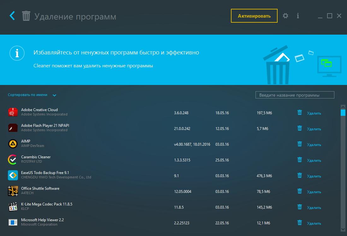
Task: Click the Активировать button
Action: [x=254, y=16]
